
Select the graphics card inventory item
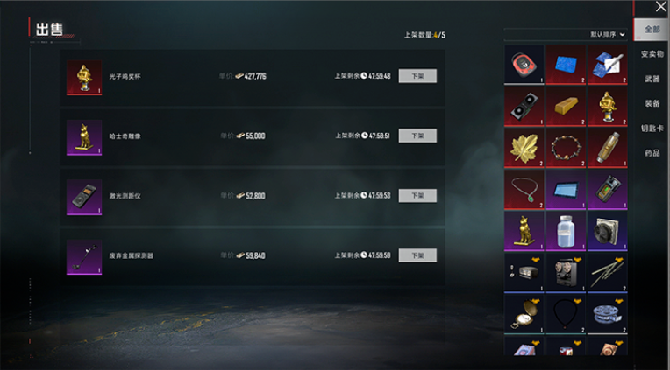point(524,107)
